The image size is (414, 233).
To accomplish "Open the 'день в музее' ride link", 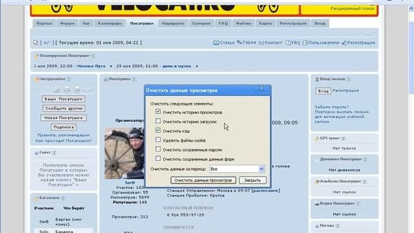I will tap(177, 66).
